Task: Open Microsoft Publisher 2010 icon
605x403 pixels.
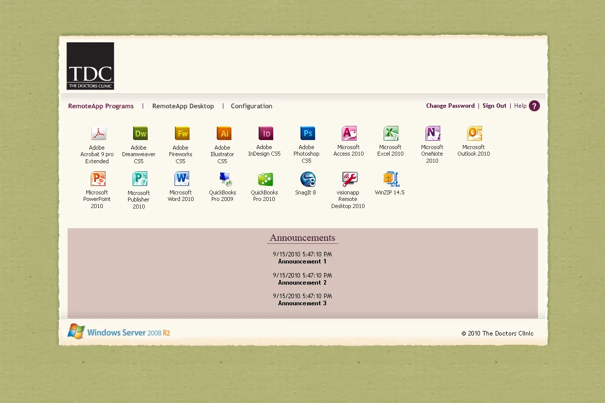Action: pos(140,178)
